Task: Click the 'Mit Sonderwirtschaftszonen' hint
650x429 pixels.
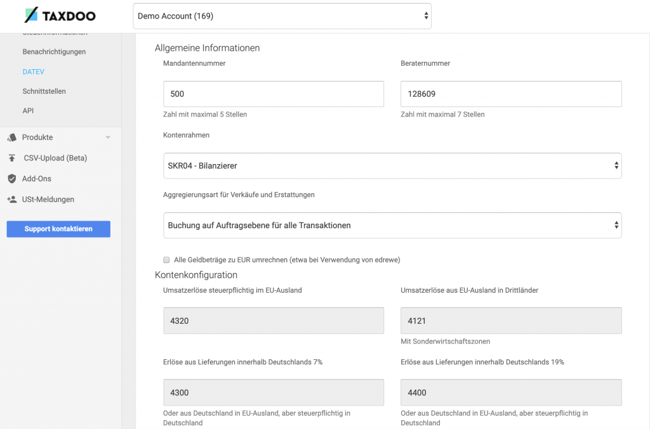Action: coord(445,342)
